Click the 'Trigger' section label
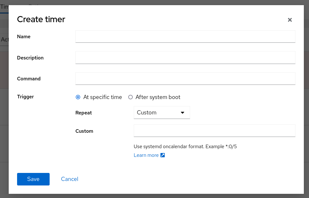The image size is (309, 198). [x=25, y=96]
